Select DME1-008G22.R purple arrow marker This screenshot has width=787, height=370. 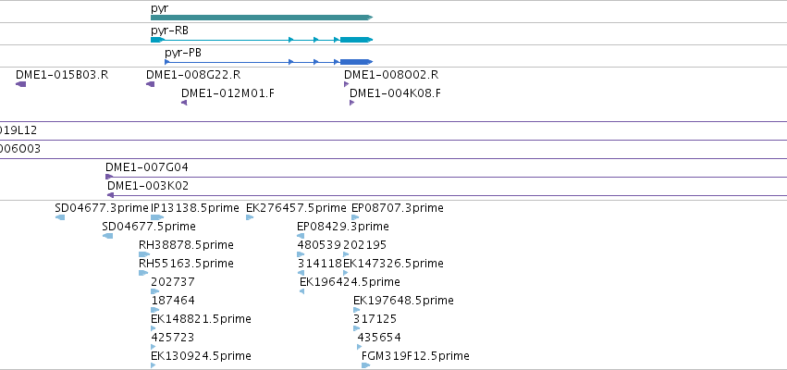coord(150,84)
